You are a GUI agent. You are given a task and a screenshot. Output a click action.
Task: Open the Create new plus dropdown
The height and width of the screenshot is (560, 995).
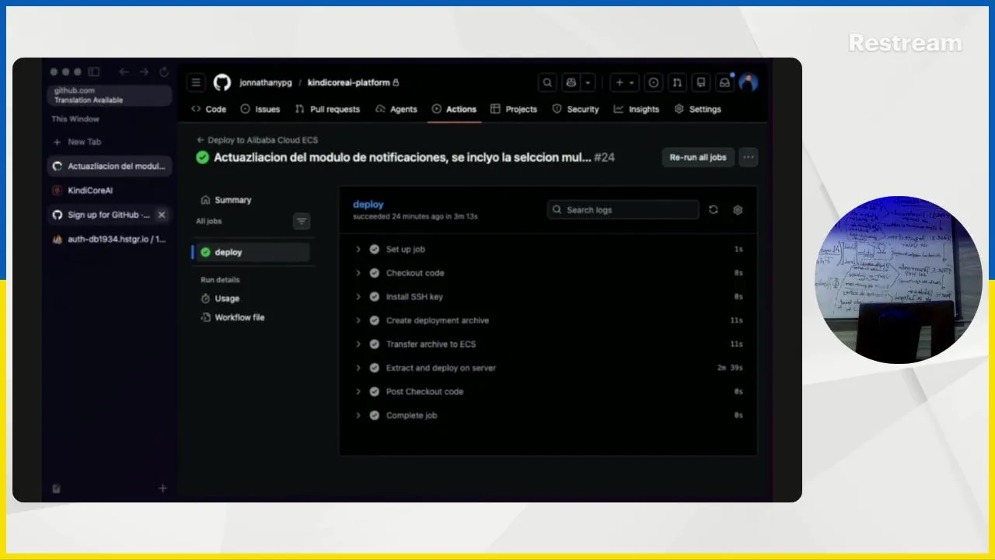pos(625,82)
